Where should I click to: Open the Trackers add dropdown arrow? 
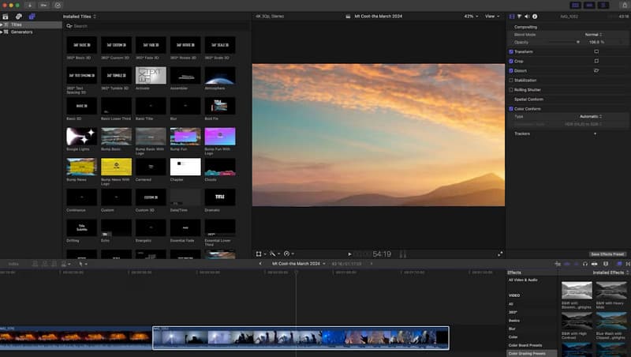pyautogui.click(x=596, y=133)
